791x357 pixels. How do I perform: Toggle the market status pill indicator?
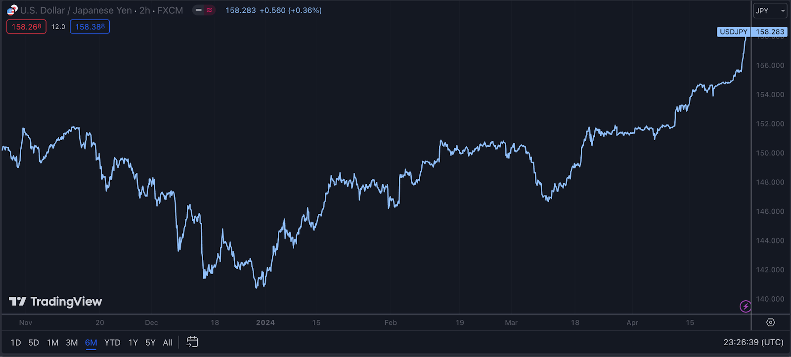coord(204,10)
